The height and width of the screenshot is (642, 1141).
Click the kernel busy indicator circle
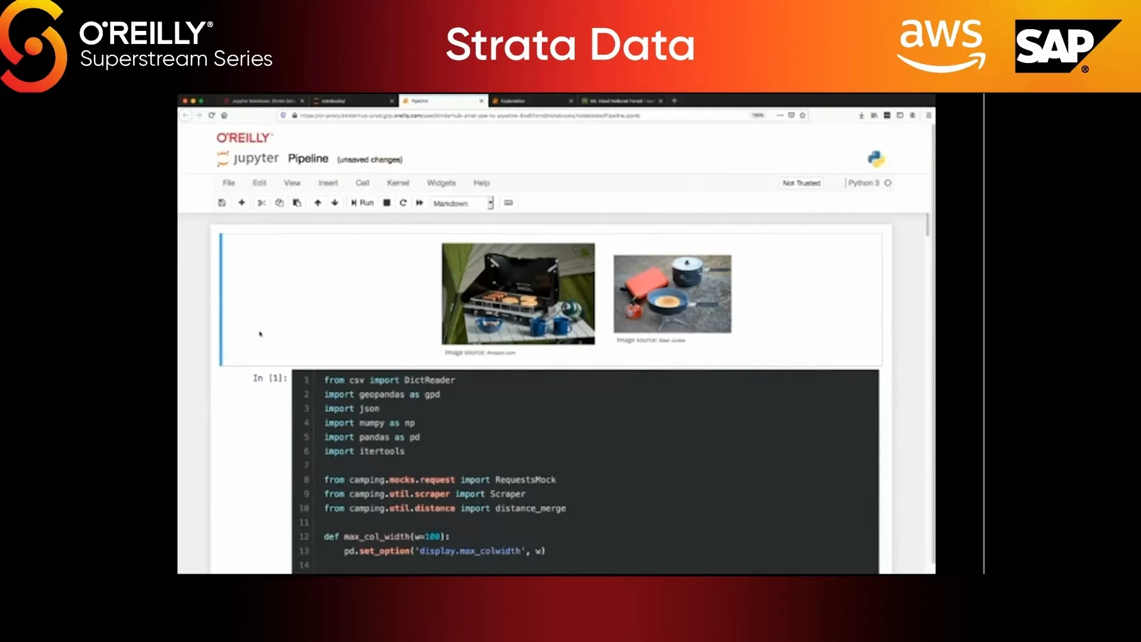[x=887, y=183]
